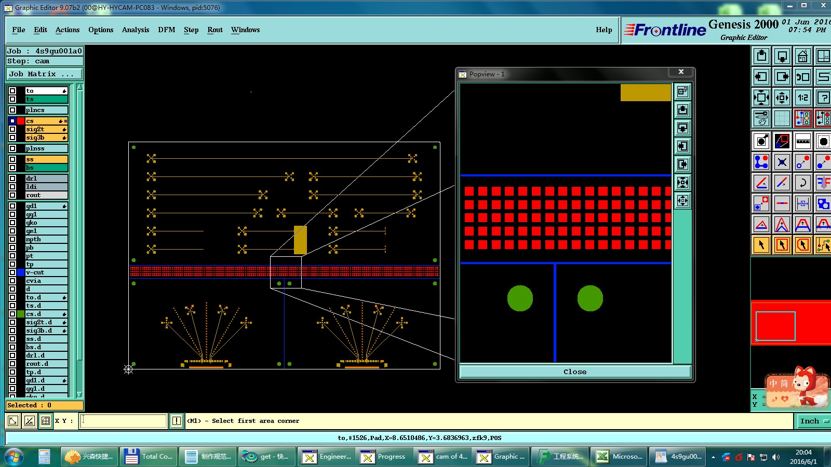Click layer list scrollbar up arrow
The image size is (831, 467).
coord(79,87)
